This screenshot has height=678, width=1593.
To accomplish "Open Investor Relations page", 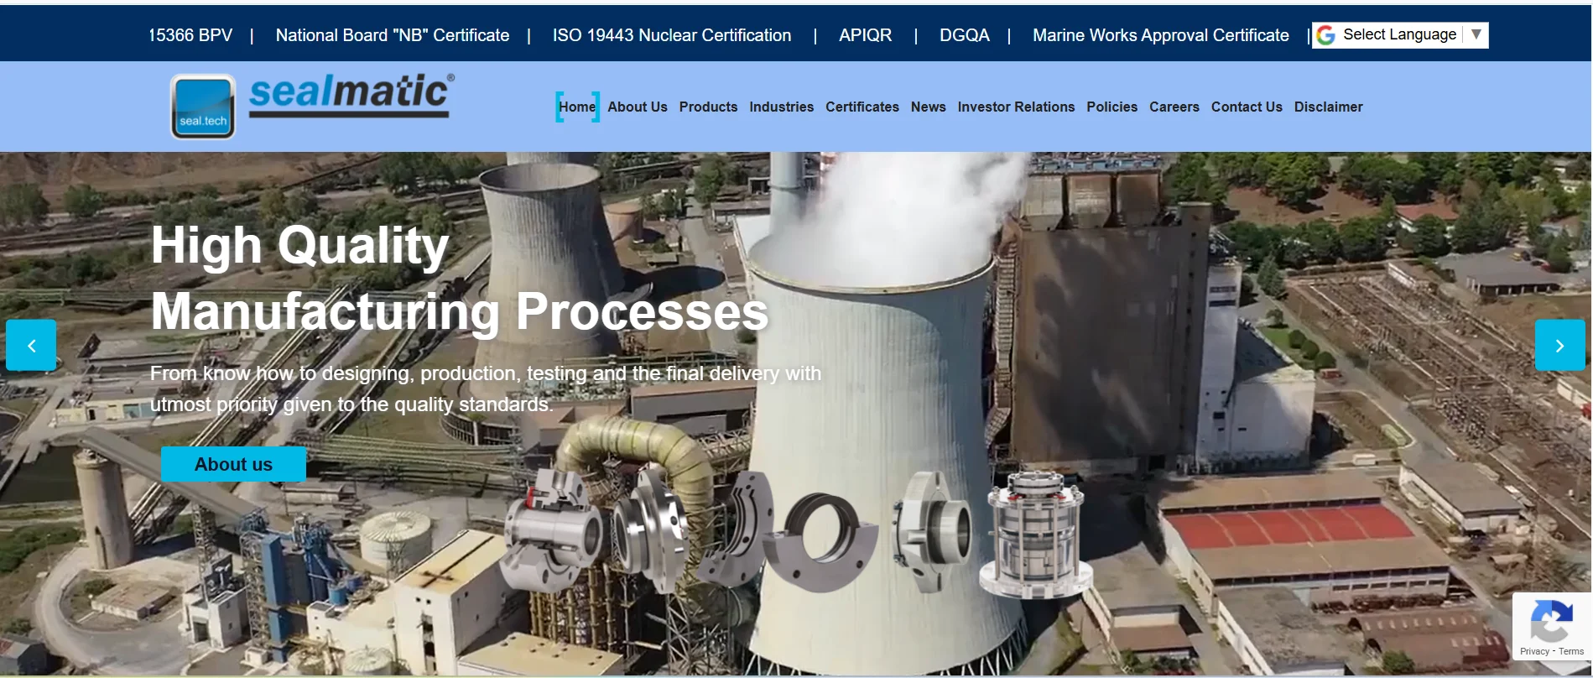I will click(x=1016, y=107).
